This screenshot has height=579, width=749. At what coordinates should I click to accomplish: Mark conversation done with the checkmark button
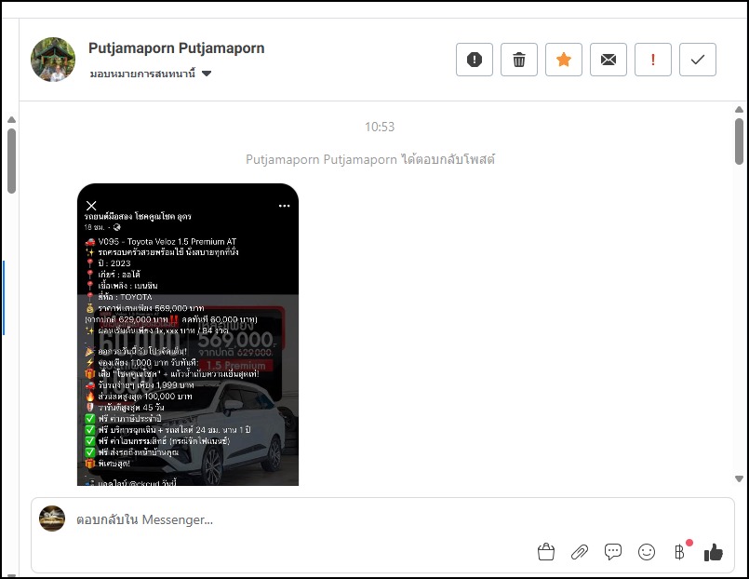[x=698, y=60]
